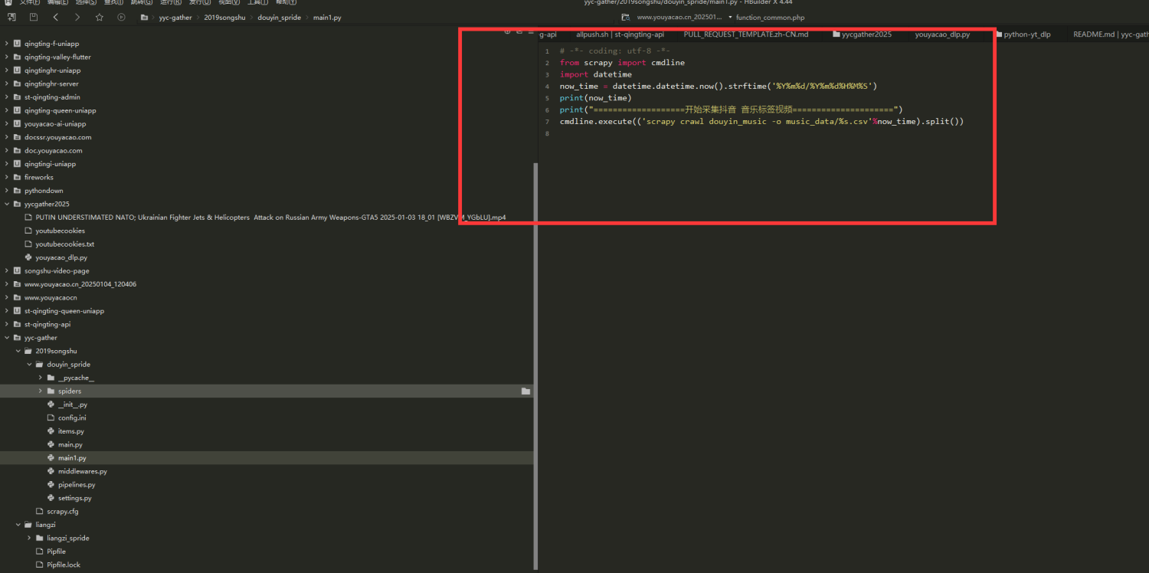Click the project icon of songshu-video-page
This screenshot has width=1149, height=573.
click(17, 270)
